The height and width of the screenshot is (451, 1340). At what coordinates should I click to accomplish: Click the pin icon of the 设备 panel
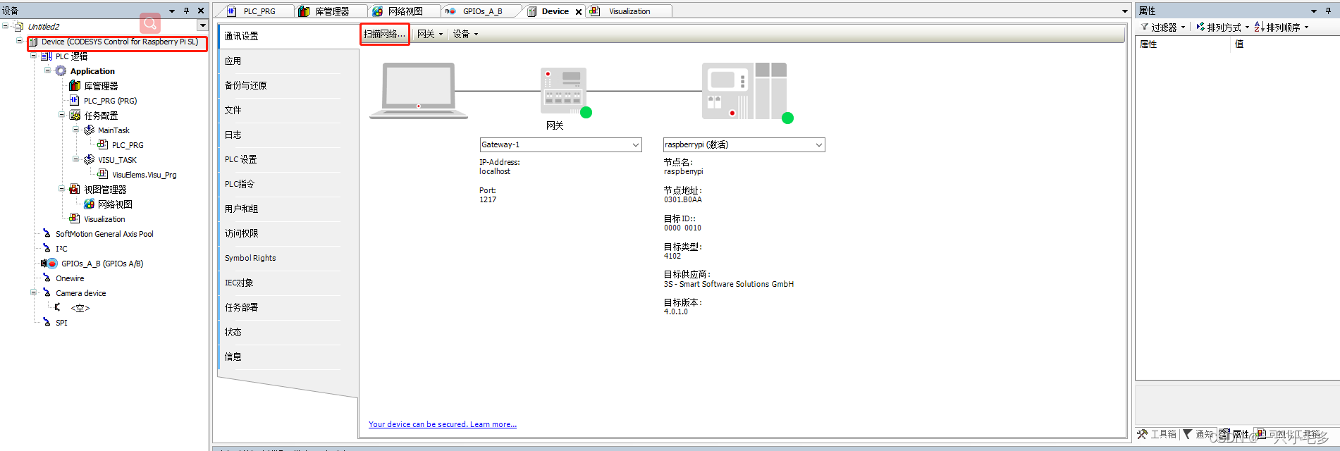click(x=186, y=11)
